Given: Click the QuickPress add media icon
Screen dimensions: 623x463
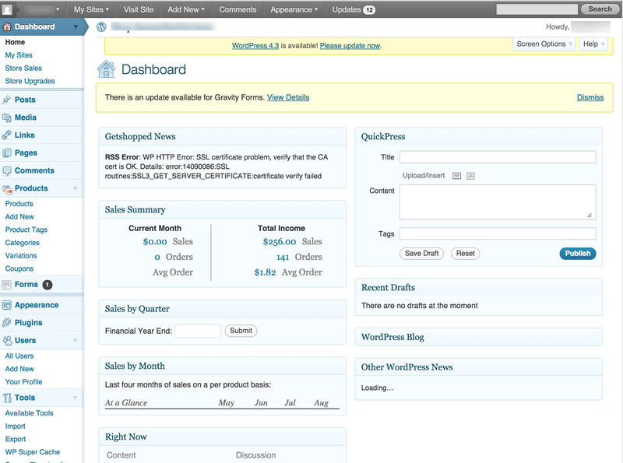Looking at the screenshot, I should (457, 176).
